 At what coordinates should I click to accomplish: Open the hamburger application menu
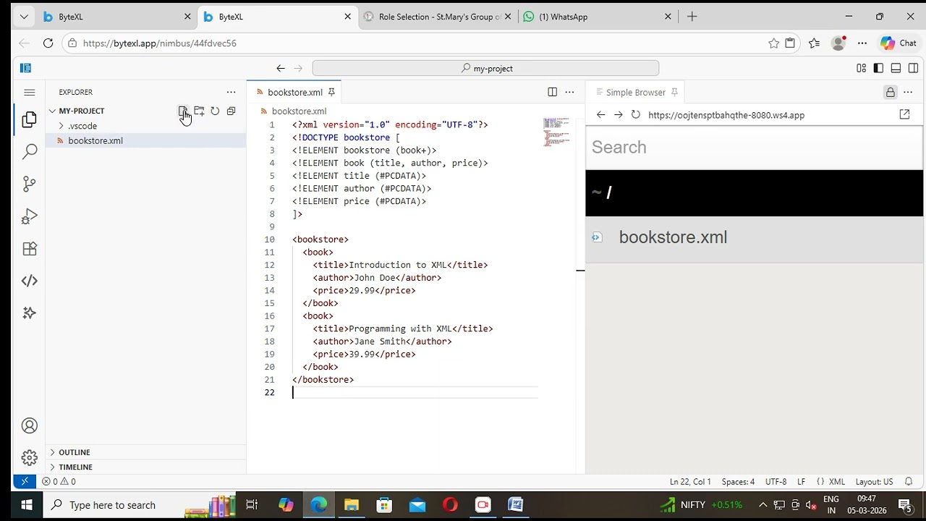coord(30,92)
